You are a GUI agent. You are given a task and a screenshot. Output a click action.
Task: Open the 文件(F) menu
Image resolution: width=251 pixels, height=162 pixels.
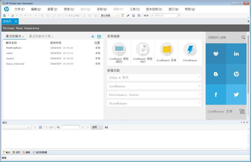tap(19, 9)
